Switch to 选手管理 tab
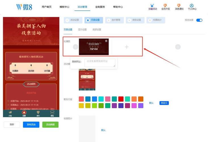The height and width of the screenshot is (142, 208). [114, 20]
